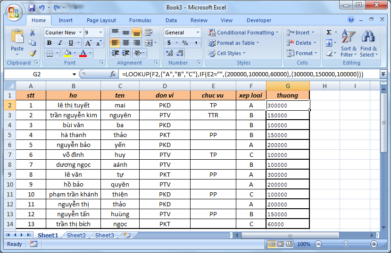The image size is (391, 253).
Task: Apply Wrap Text to the cell
Action: (149, 33)
